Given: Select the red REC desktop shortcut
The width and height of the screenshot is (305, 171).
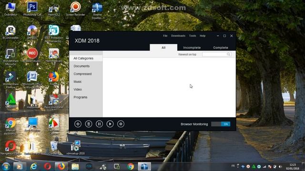Looking at the screenshot, I should tap(32, 55).
